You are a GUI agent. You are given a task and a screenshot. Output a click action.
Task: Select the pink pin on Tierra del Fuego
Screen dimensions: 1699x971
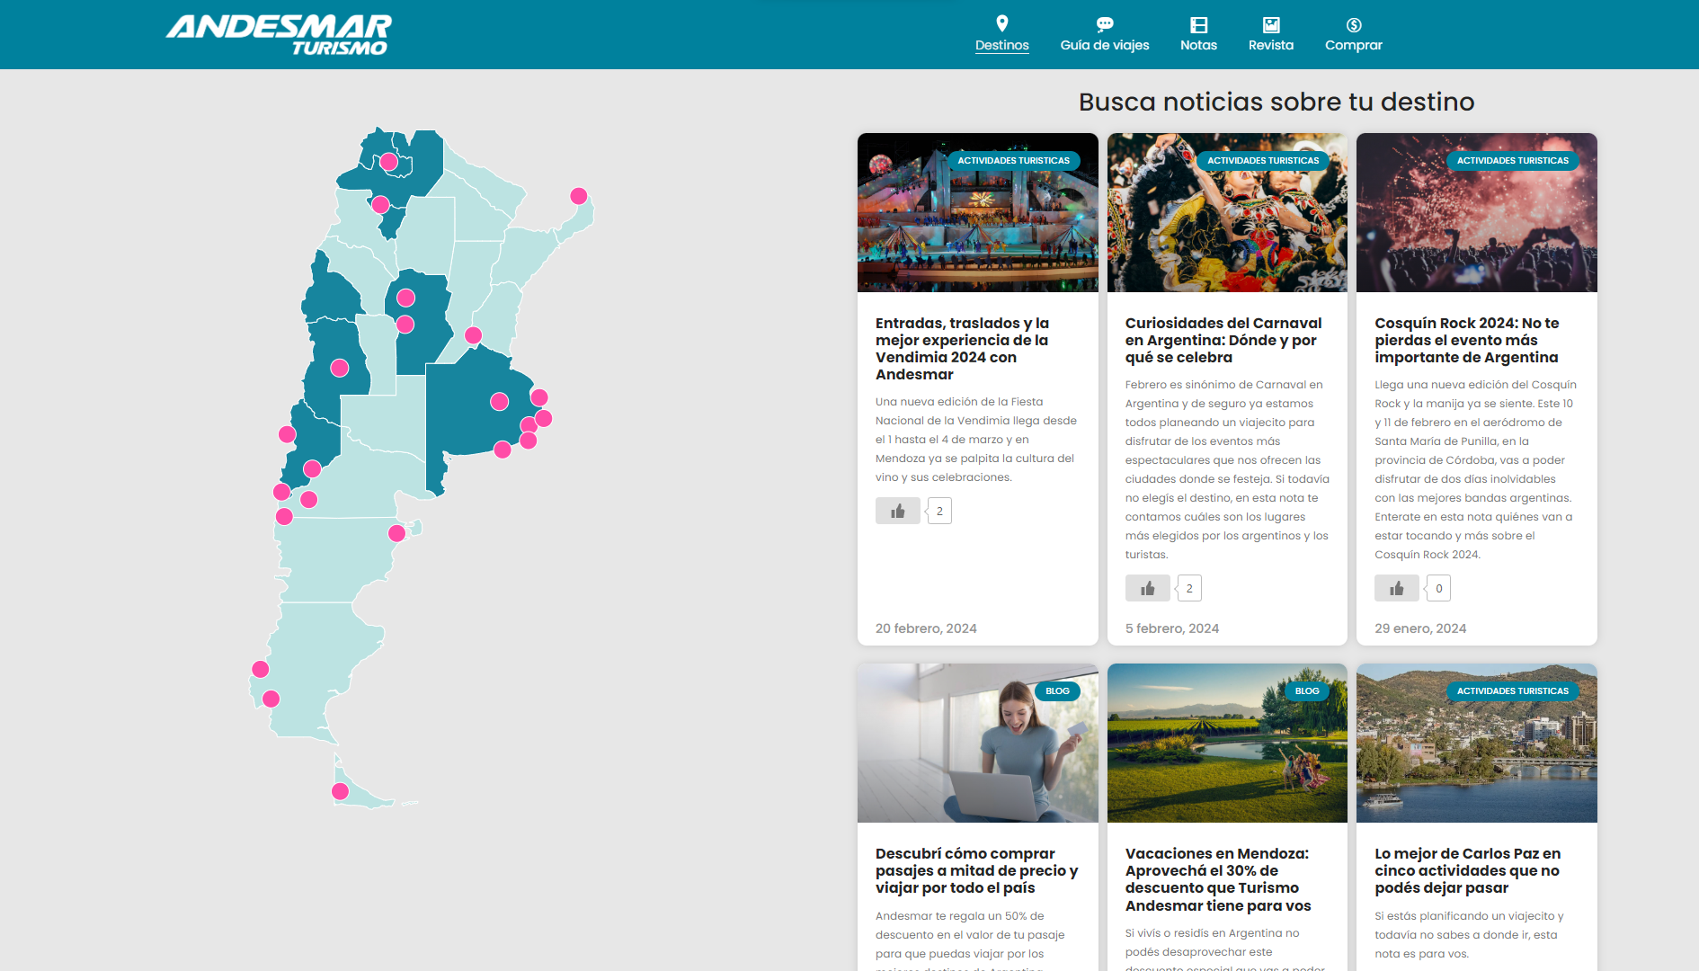click(340, 791)
